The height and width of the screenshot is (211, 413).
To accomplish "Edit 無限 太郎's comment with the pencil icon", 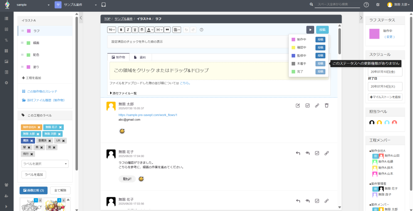I will tap(298, 105).
